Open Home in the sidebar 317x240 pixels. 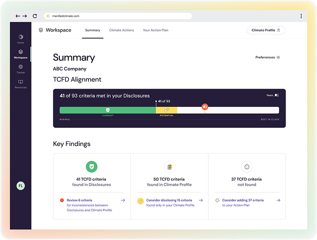click(21, 39)
